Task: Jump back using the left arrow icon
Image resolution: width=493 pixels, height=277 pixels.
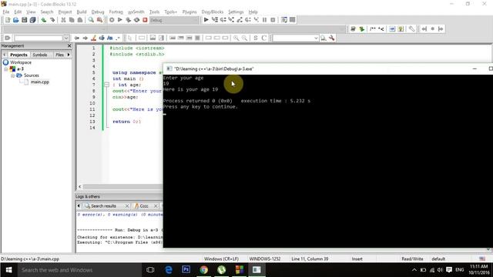Action: 77,38
